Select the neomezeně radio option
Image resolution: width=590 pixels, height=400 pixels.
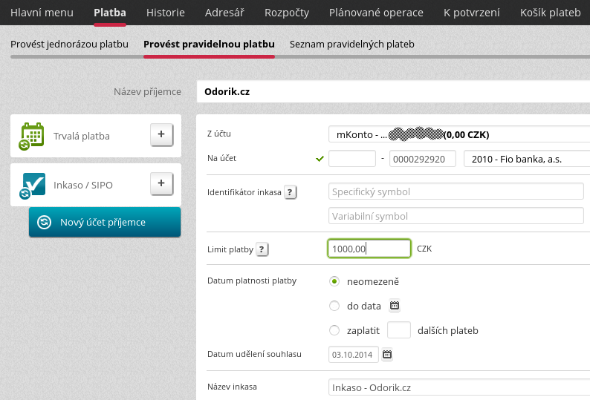pyautogui.click(x=334, y=281)
